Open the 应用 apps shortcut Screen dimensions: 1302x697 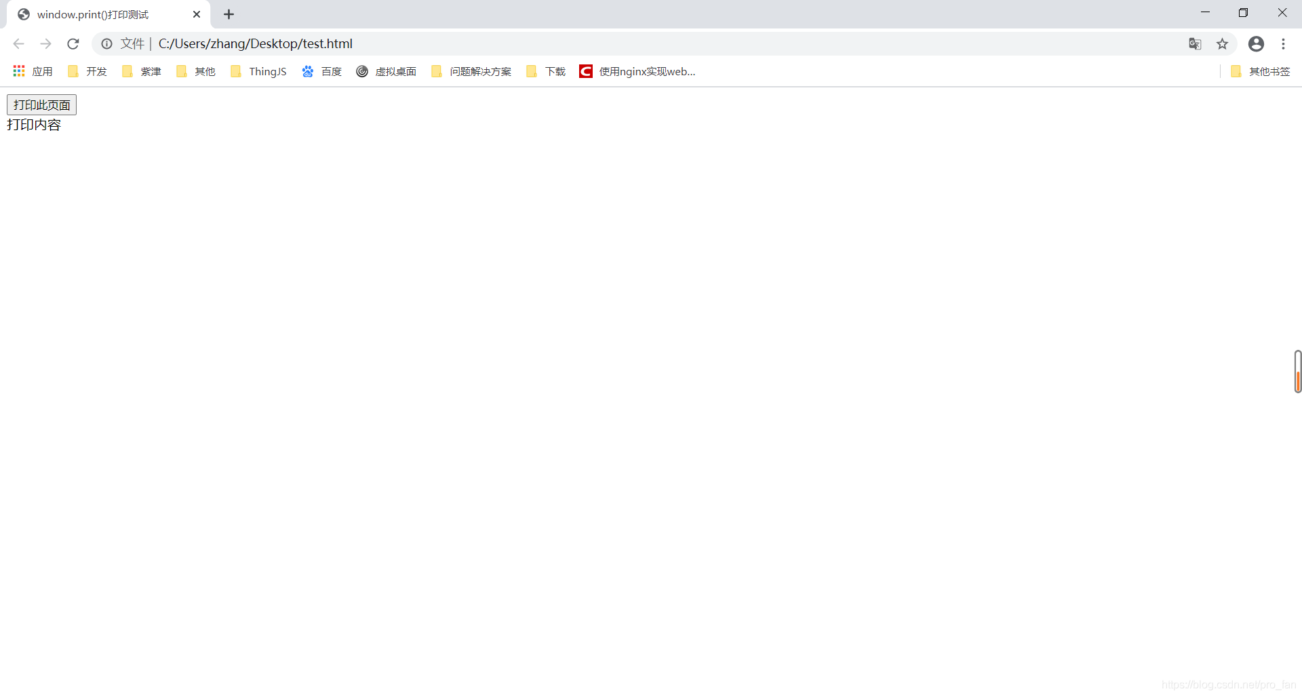(33, 71)
